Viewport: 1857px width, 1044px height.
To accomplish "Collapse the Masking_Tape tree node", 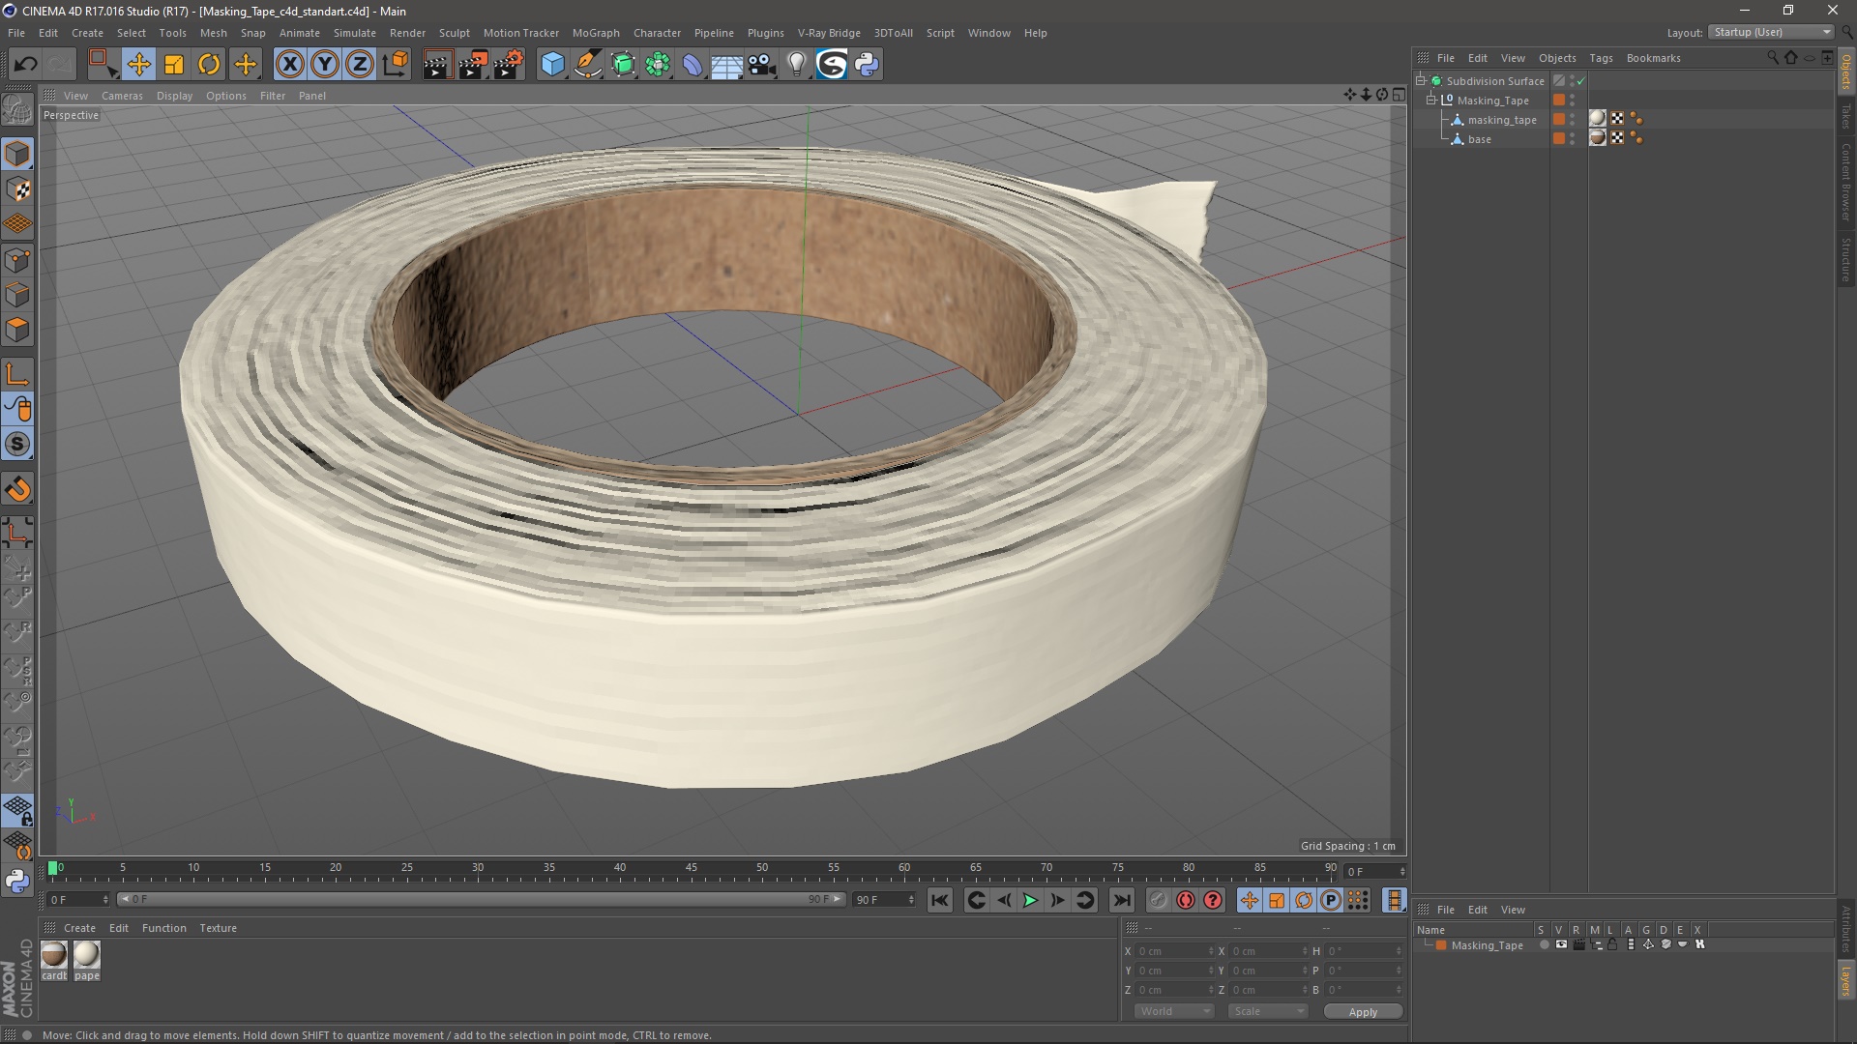I will click(1431, 101).
